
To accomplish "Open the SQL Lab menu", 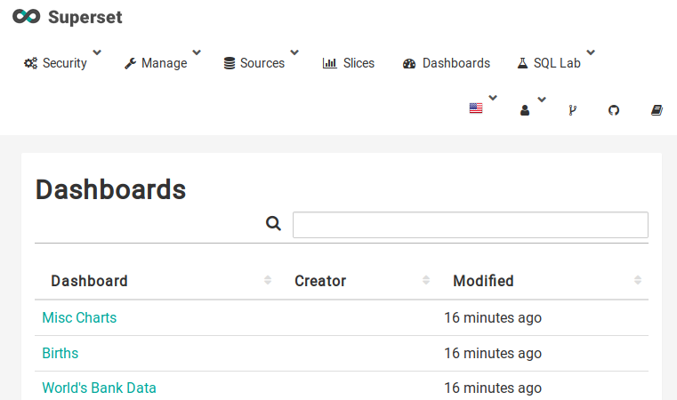I will pos(556,63).
